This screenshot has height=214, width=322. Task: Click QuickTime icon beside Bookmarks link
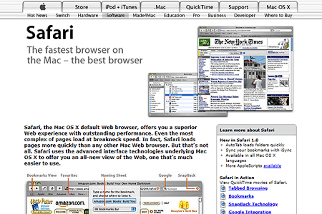click(223, 196)
